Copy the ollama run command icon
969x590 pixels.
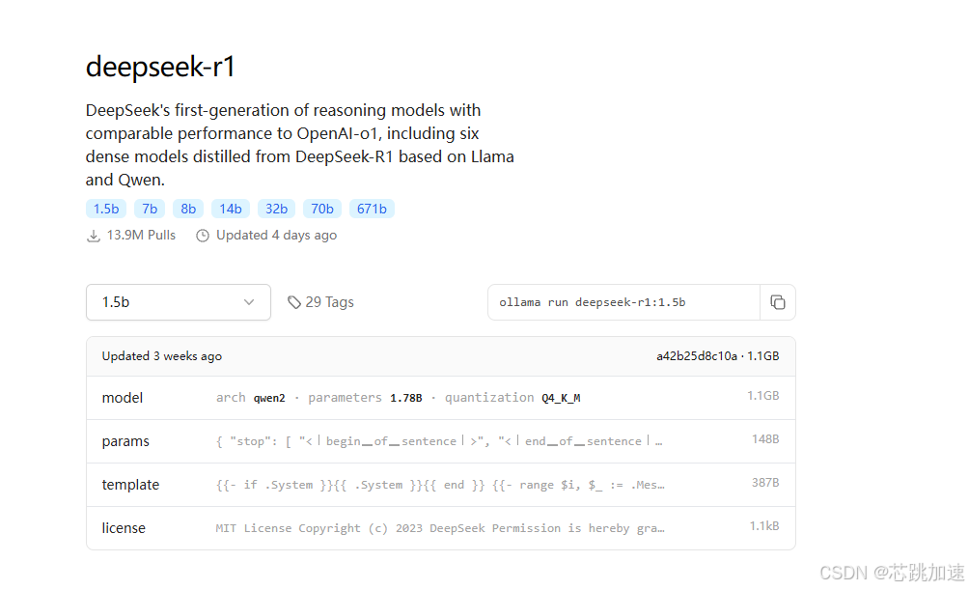pos(778,302)
